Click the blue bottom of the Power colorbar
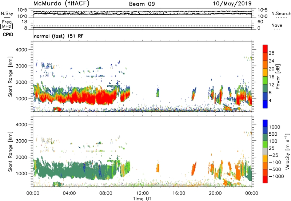The width and height of the screenshot is (291, 201). tap(265, 104)
